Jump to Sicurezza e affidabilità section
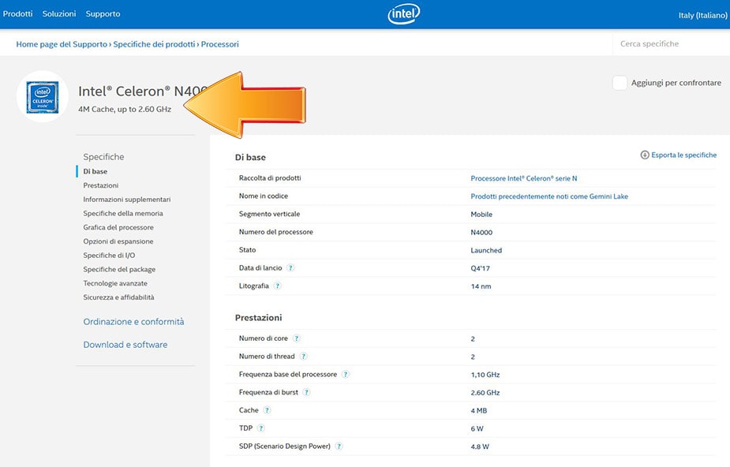The image size is (730, 467). point(118,297)
